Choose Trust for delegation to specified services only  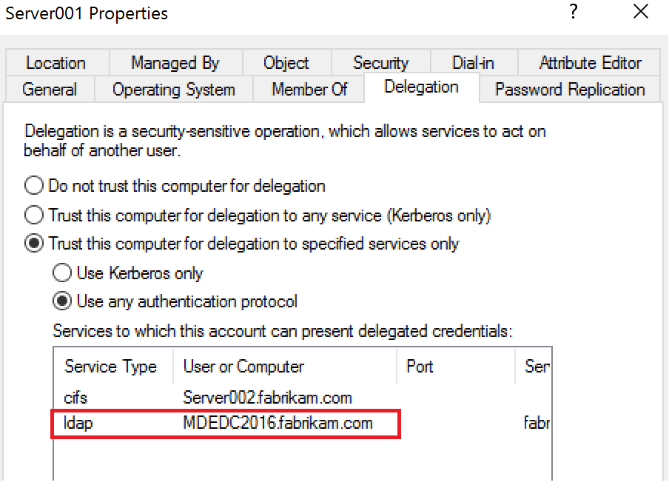34,244
